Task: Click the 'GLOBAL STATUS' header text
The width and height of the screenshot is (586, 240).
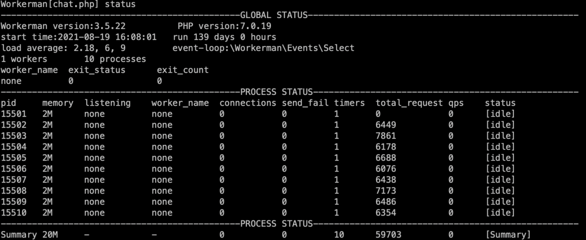Action: click(x=273, y=15)
